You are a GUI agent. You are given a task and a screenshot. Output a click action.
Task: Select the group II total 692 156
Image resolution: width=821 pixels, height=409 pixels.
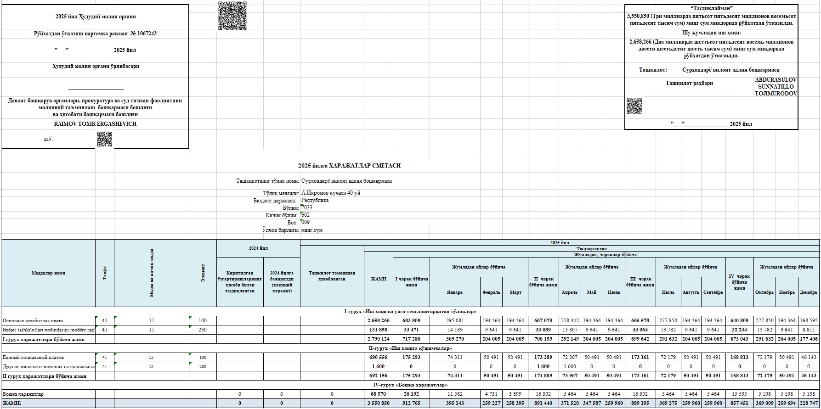[379, 376]
